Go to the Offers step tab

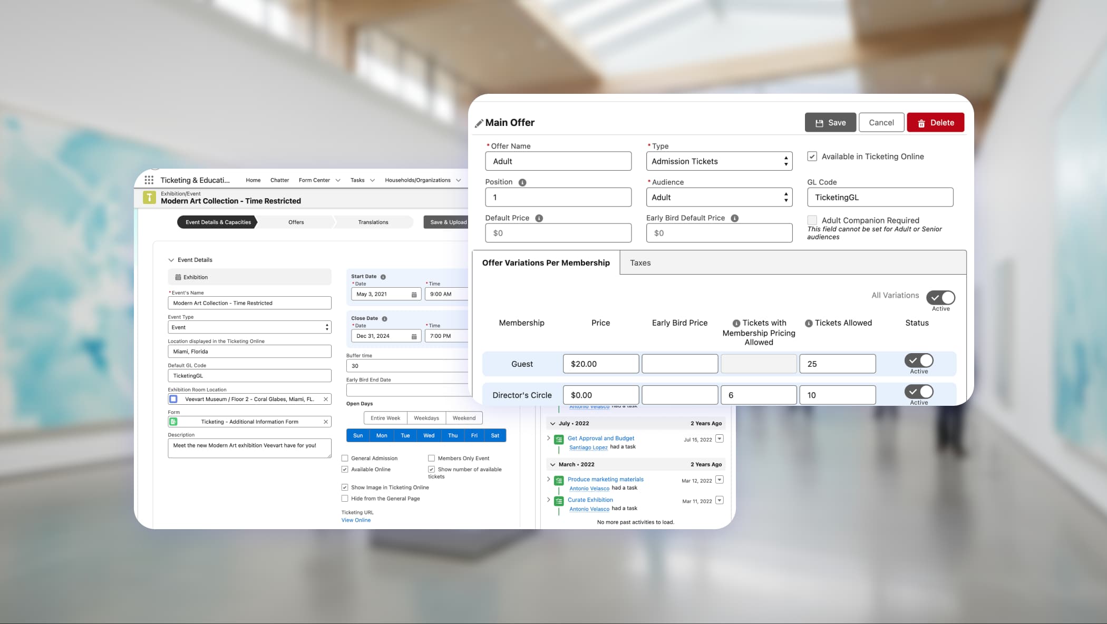click(x=296, y=222)
